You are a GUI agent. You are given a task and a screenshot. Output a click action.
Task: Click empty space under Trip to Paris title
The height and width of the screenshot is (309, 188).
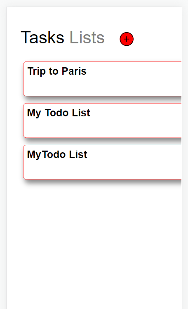(102, 87)
